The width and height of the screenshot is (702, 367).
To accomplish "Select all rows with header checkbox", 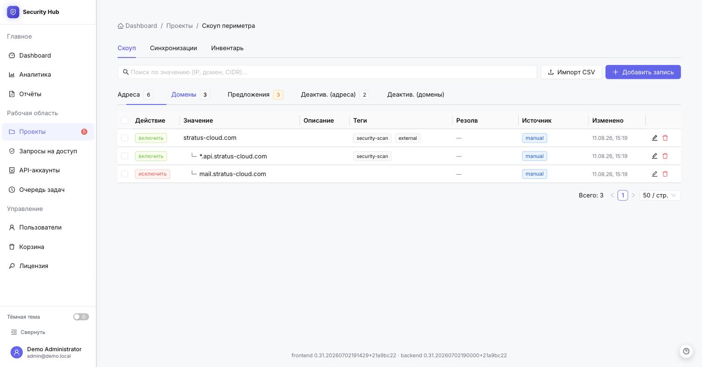I will (124, 120).
